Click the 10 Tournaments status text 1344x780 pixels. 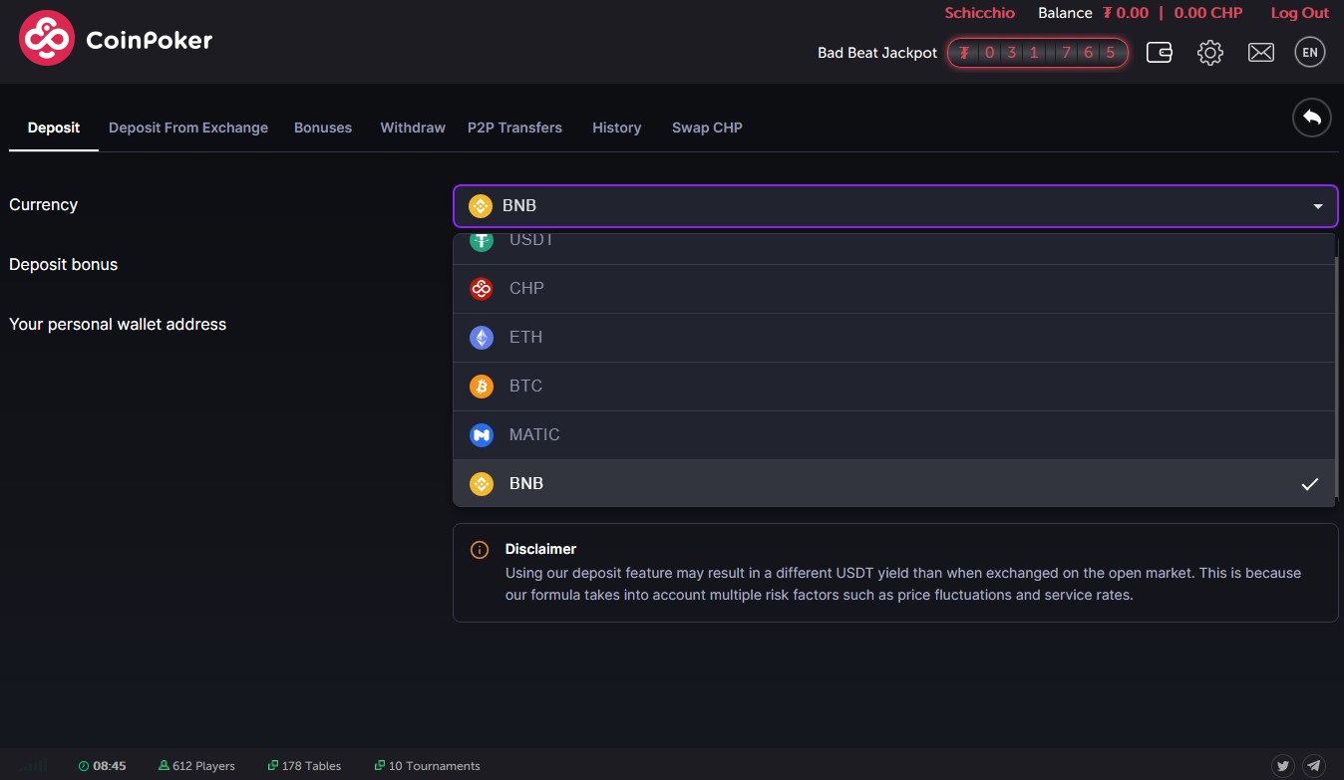[x=435, y=766]
